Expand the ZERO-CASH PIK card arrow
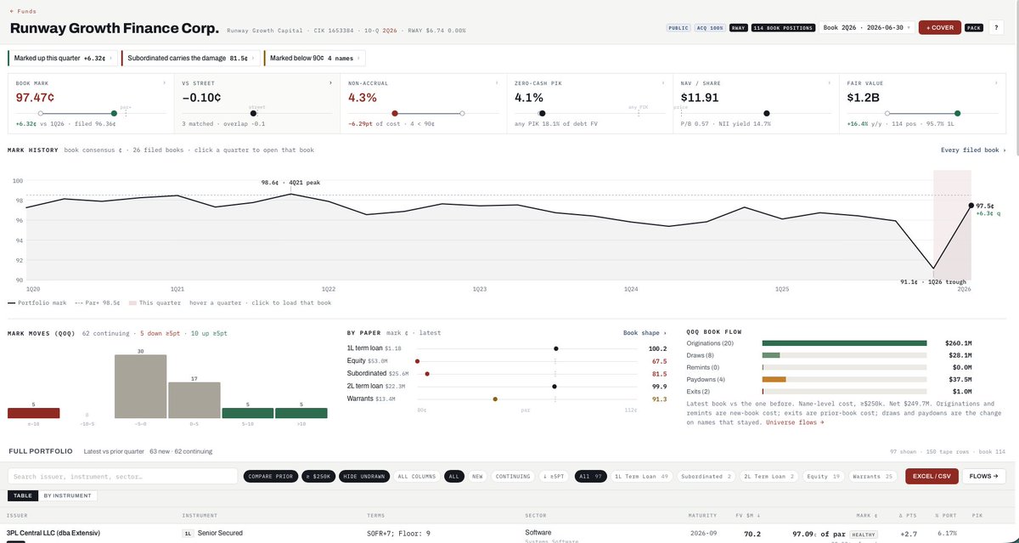This screenshot has width=1019, height=543. click(x=663, y=83)
